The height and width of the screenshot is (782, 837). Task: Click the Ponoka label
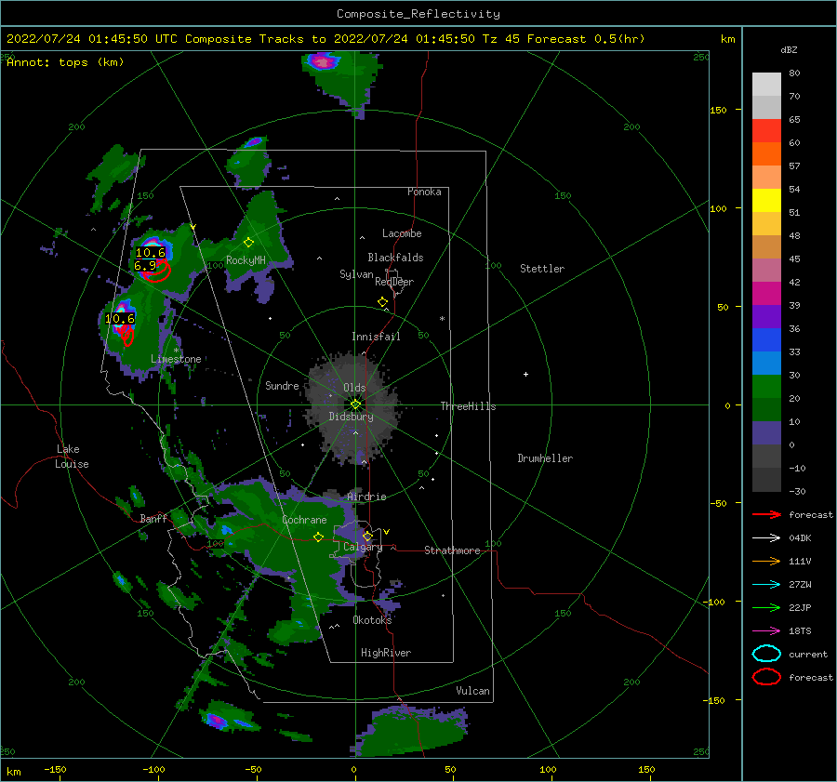point(424,192)
